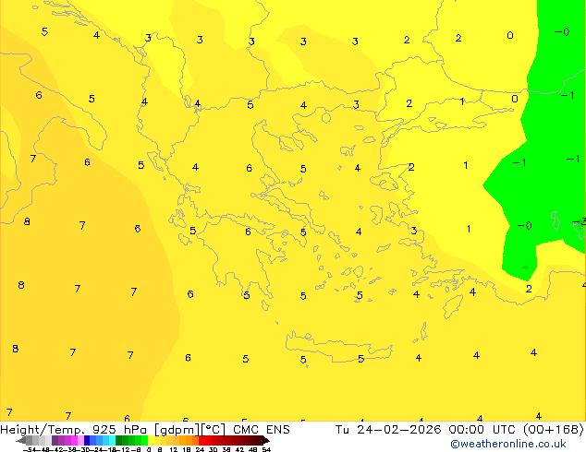Select the bright magenta legend swatch
Image resolution: width=586 pixels, height=452 pixels.
tap(74, 440)
